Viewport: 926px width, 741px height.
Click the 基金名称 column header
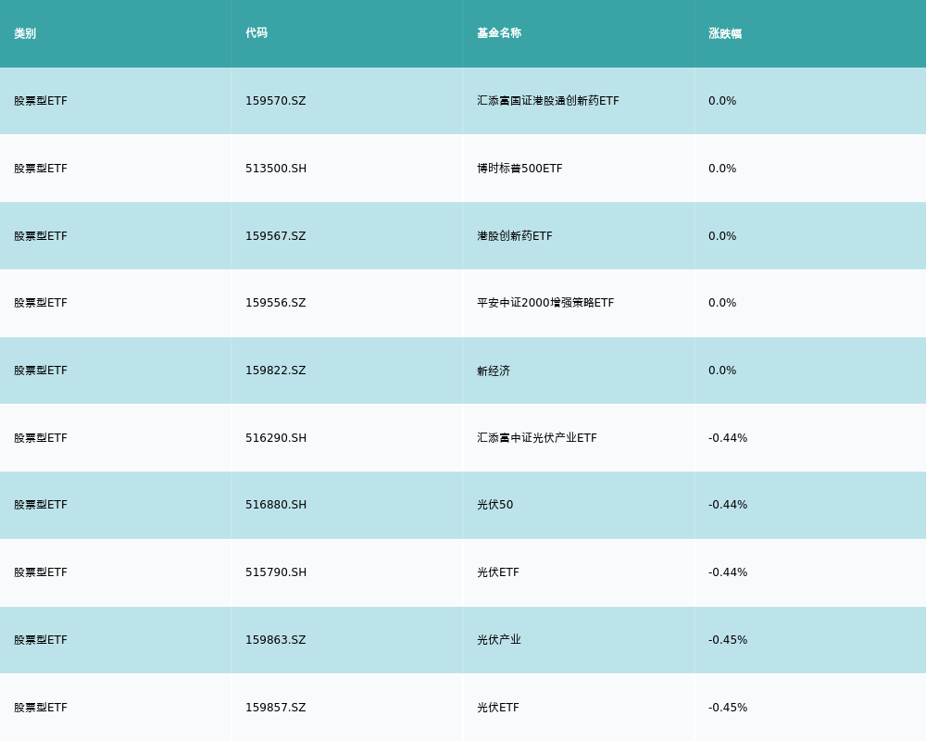pos(499,33)
